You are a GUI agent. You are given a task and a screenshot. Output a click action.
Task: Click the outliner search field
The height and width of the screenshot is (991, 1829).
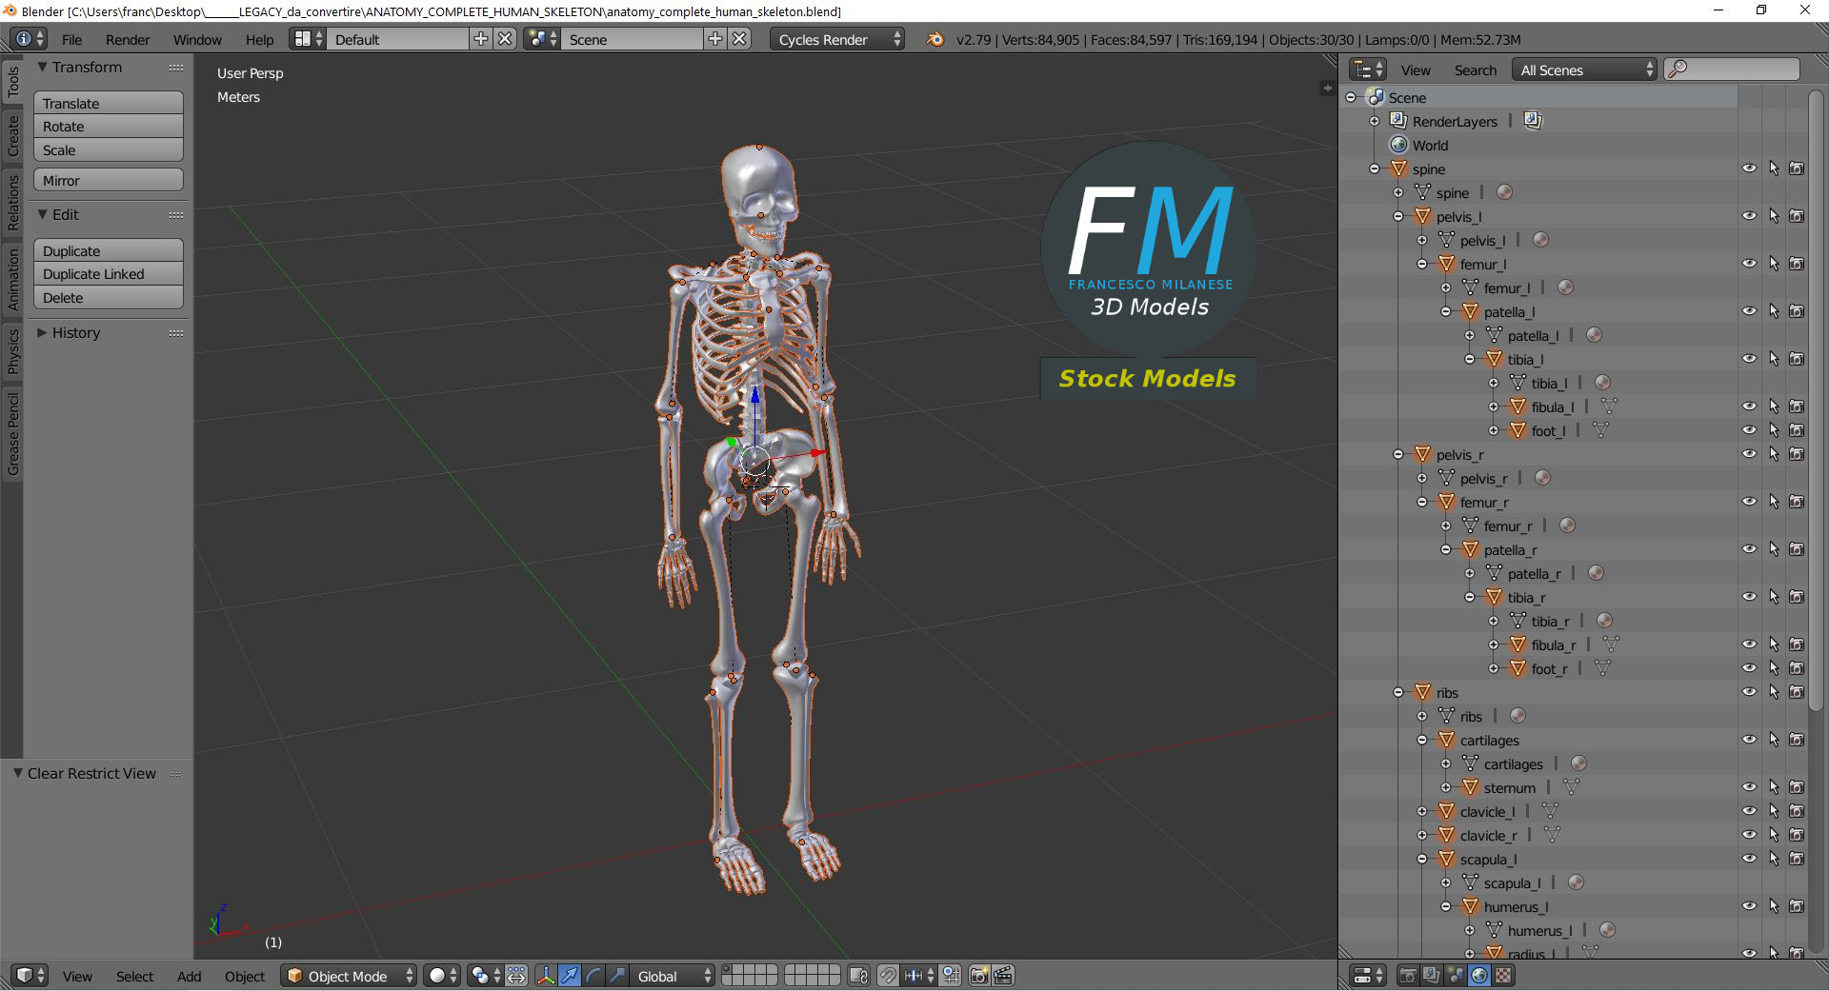(x=1736, y=69)
